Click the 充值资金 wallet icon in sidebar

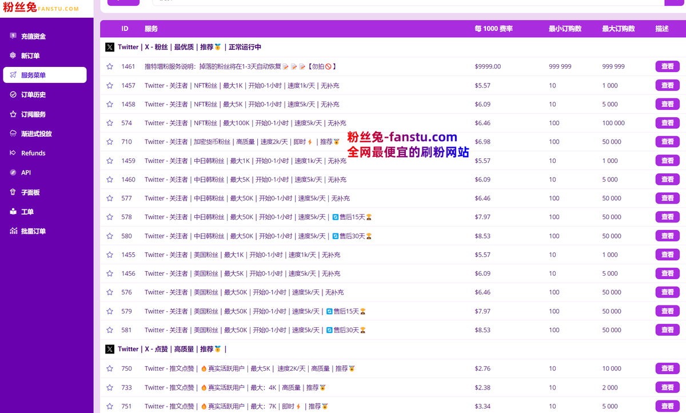[x=13, y=36]
